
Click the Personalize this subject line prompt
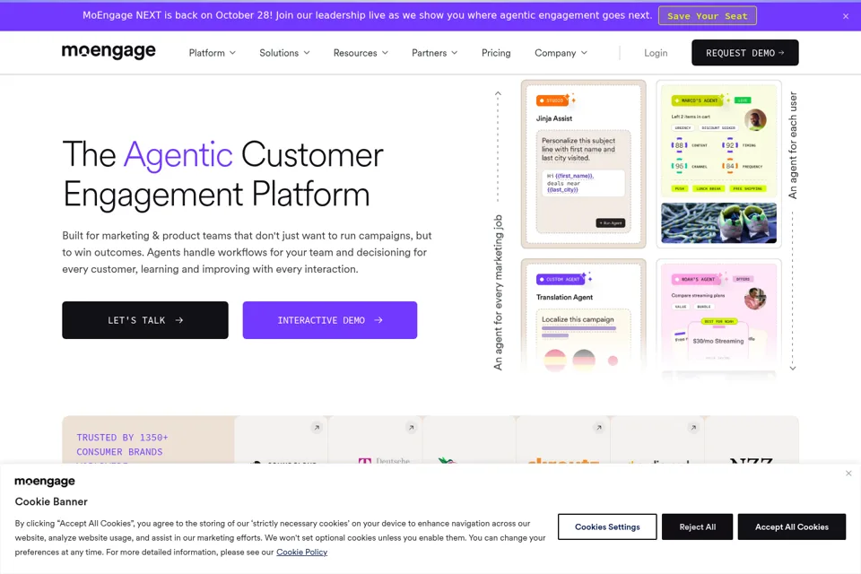pos(578,150)
